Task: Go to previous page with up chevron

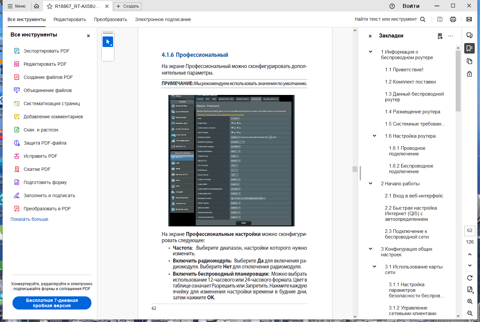Action: [470, 254]
